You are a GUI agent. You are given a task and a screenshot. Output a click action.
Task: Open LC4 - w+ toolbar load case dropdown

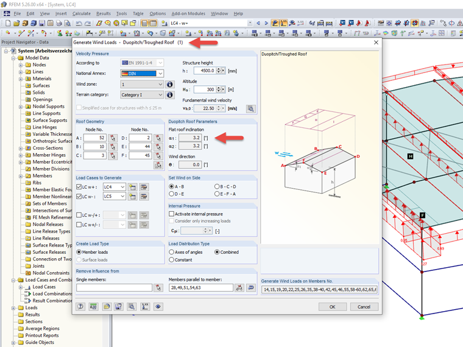click(250, 23)
